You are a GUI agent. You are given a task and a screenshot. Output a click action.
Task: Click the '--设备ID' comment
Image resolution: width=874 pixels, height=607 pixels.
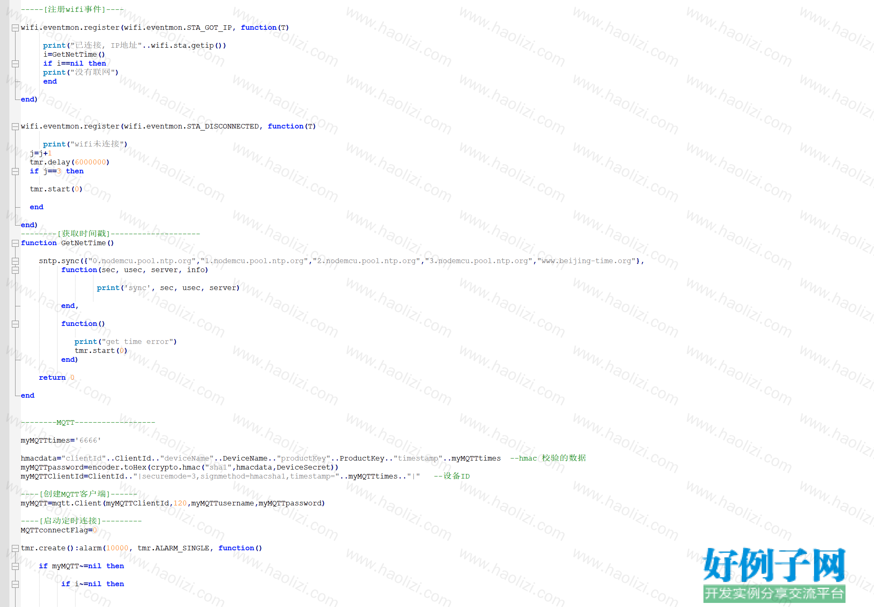click(451, 476)
